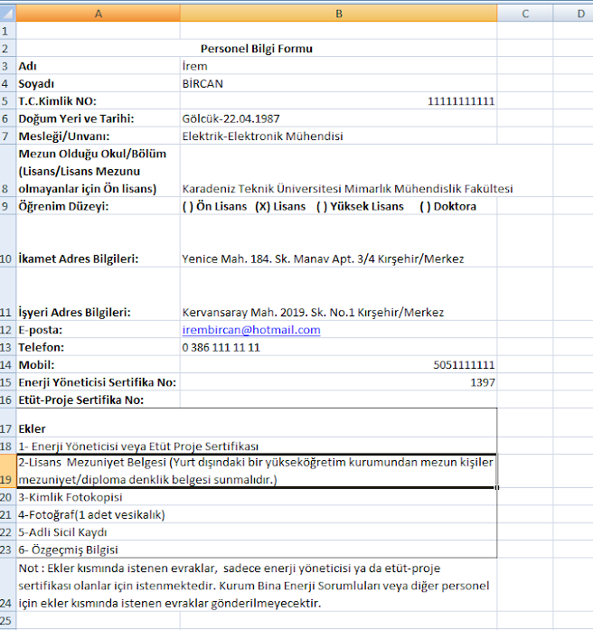This screenshot has height=630, width=593.
Task: Click the certificate number 1397
Action: 483,382
